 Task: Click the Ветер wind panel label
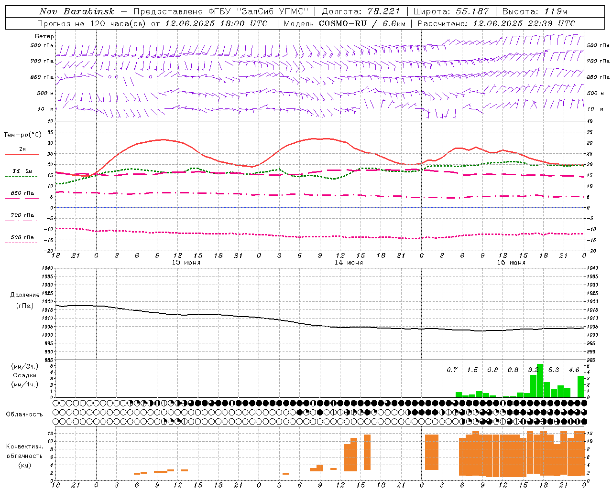44,36
